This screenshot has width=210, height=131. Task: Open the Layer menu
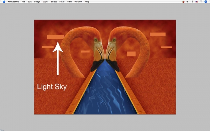coord(45,2)
